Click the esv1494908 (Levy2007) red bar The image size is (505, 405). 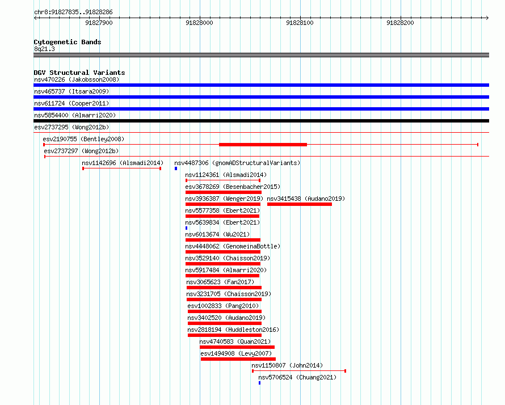click(x=238, y=359)
